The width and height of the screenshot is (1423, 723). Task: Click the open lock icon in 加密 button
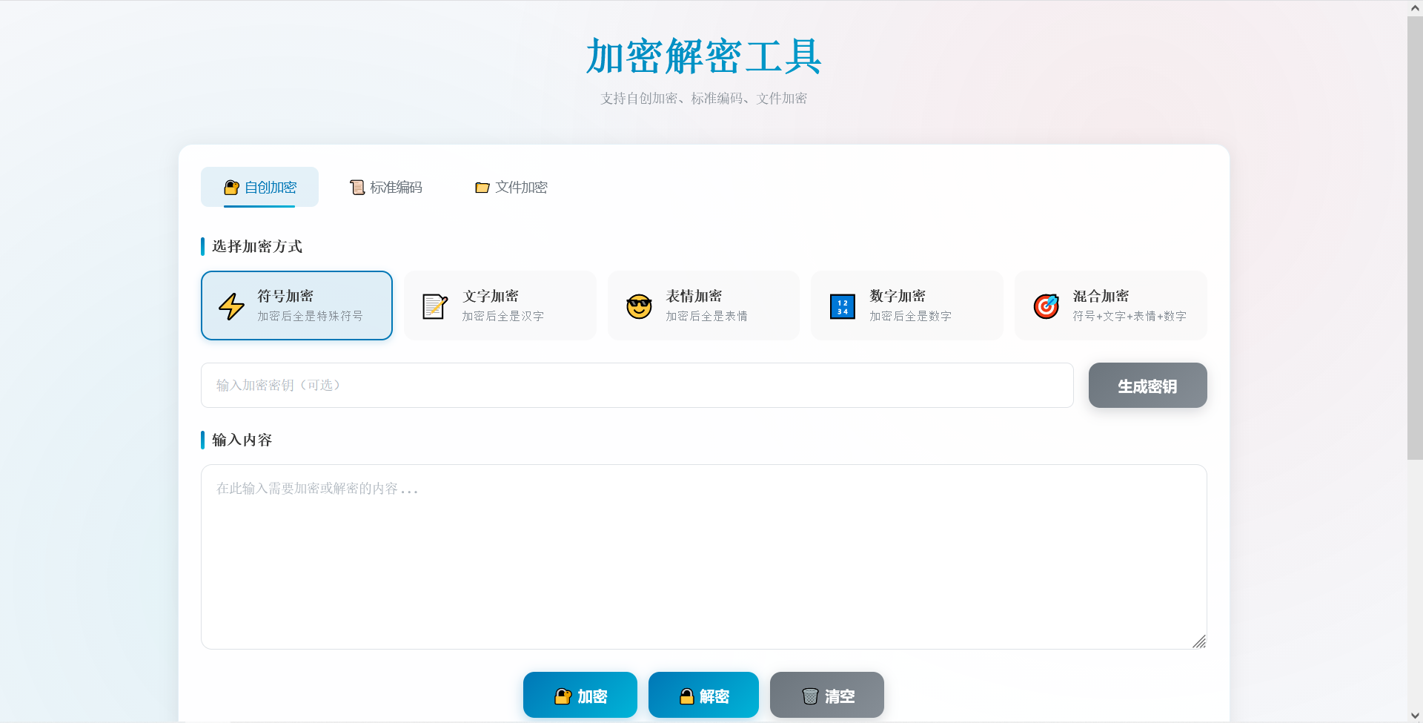coord(563,696)
